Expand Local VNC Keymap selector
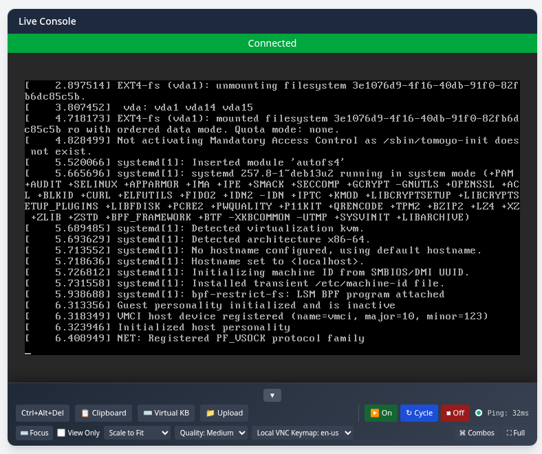This screenshot has width=542, height=454. click(303, 433)
